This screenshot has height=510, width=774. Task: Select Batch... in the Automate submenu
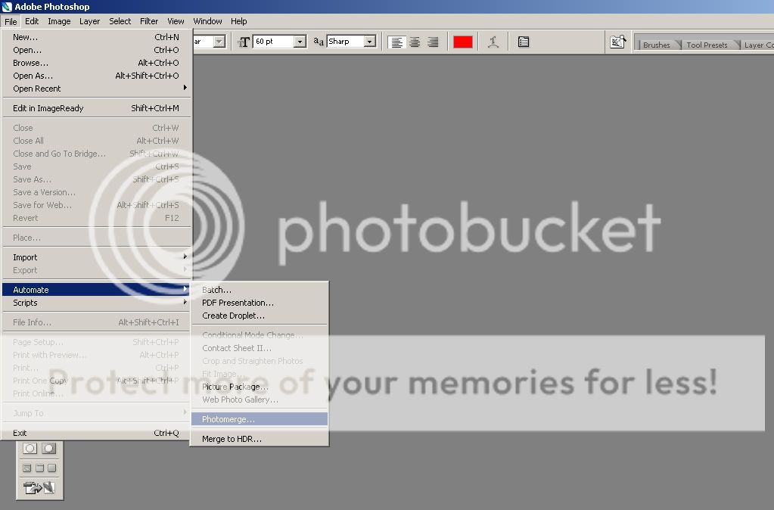260,290
